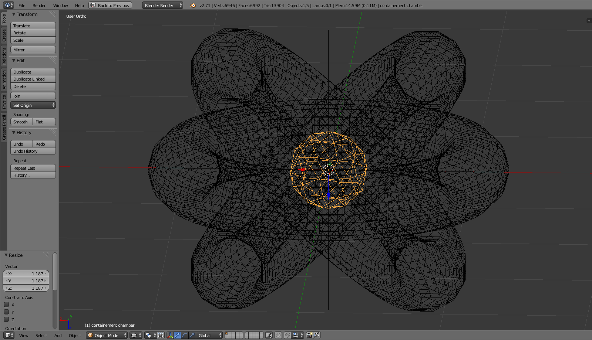Enable the Y constraint axis checkbox
The image size is (592, 340).
[6, 312]
